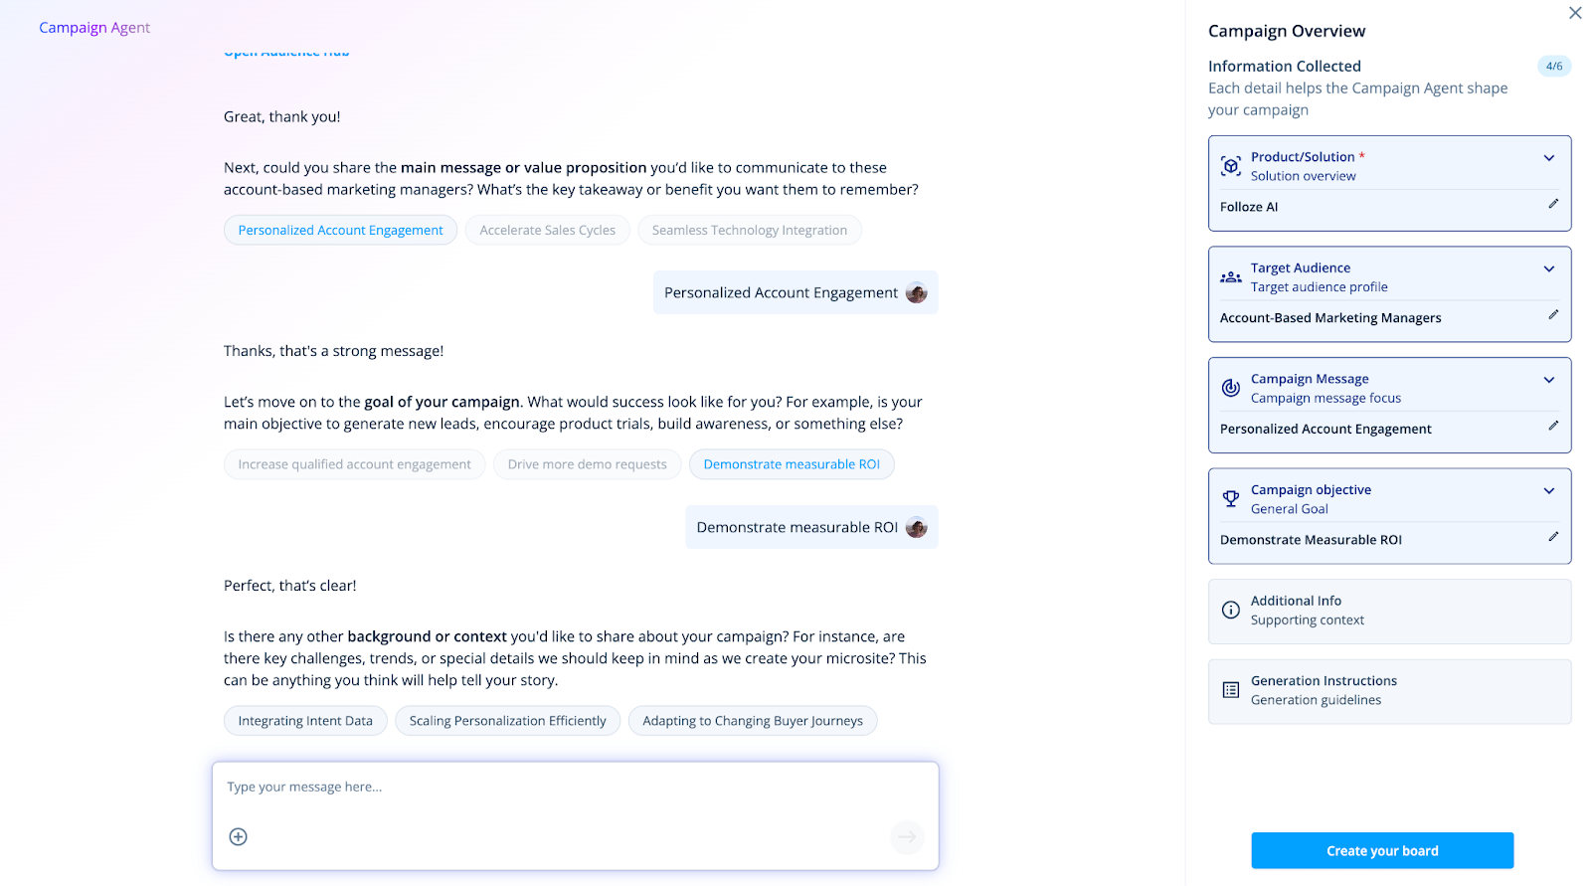Click edit pencil for Personalized Account Engagement
Viewport: 1591px width, 886px height.
coord(1553,426)
